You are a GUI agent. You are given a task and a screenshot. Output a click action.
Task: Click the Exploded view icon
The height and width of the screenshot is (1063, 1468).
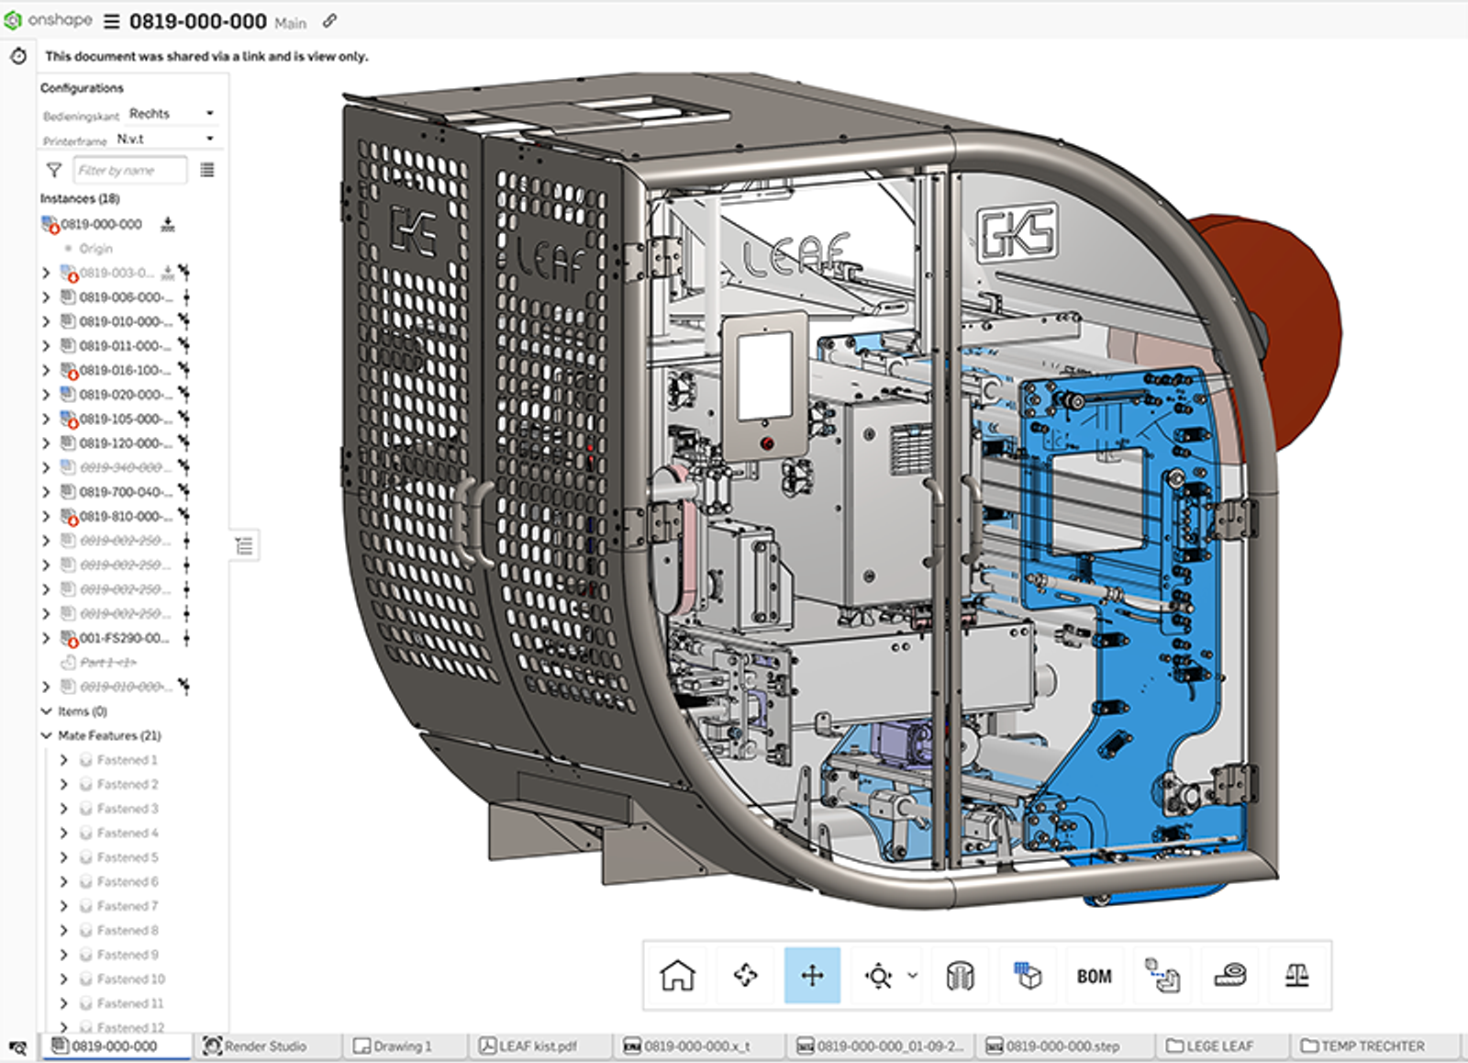point(1025,976)
